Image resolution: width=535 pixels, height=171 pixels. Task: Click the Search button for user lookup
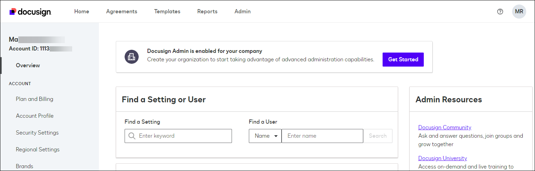coord(378,136)
